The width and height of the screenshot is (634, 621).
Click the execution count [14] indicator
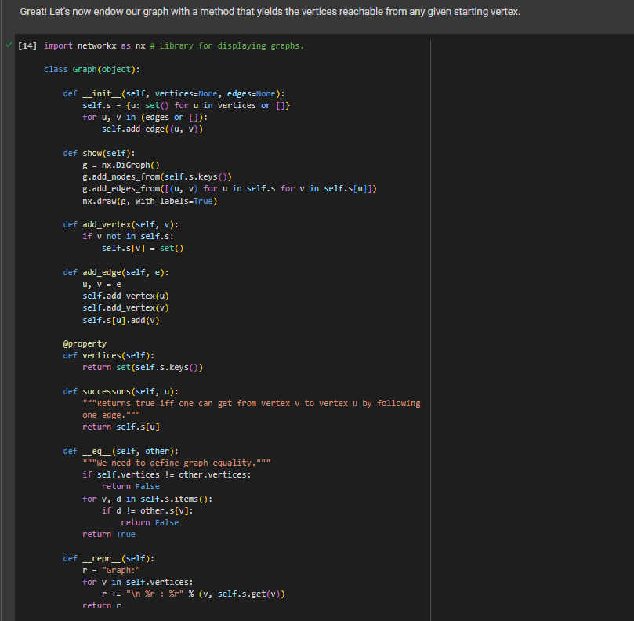(27, 45)
